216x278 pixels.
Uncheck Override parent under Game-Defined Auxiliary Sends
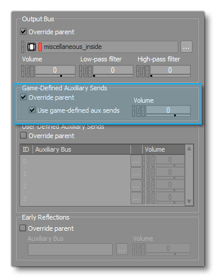click(x=24, y=97)
